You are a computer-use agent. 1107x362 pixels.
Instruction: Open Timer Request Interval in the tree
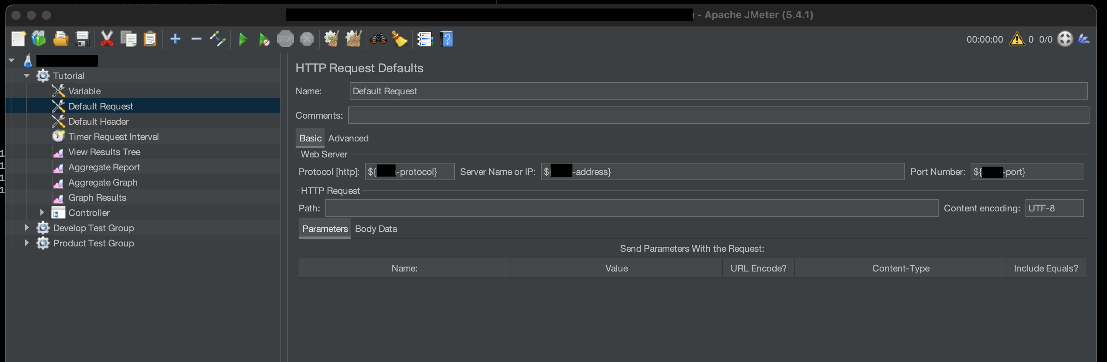click(114, 137)
